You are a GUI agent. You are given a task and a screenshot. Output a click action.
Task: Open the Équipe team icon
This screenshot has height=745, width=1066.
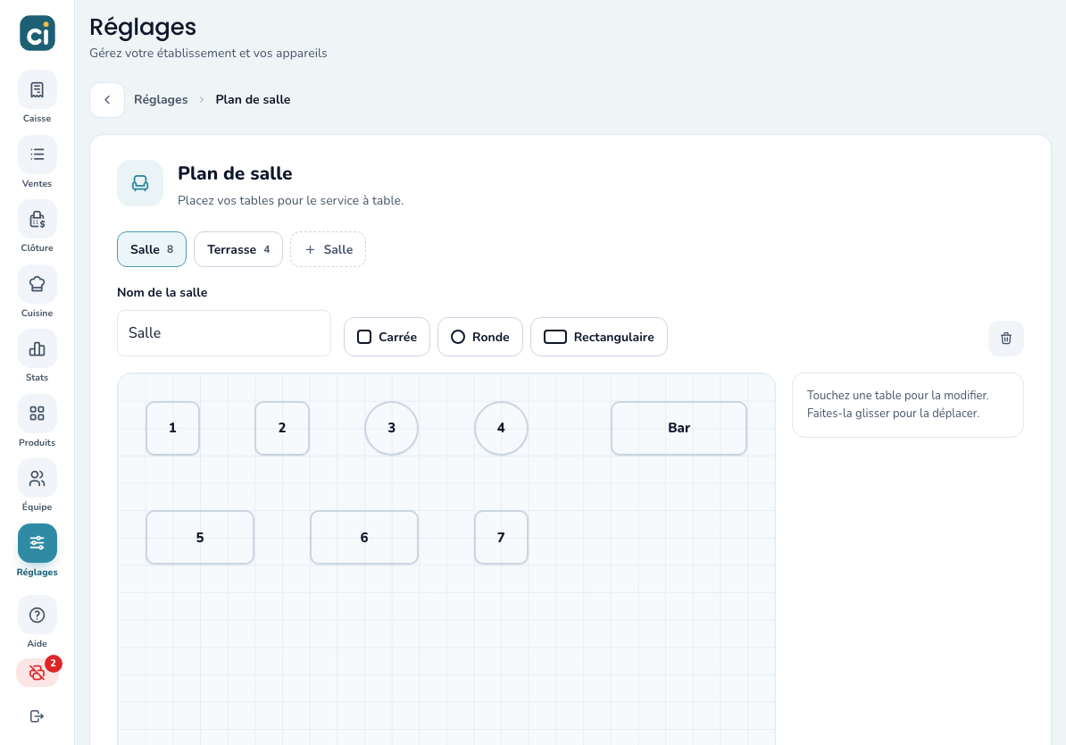point(37,478)
